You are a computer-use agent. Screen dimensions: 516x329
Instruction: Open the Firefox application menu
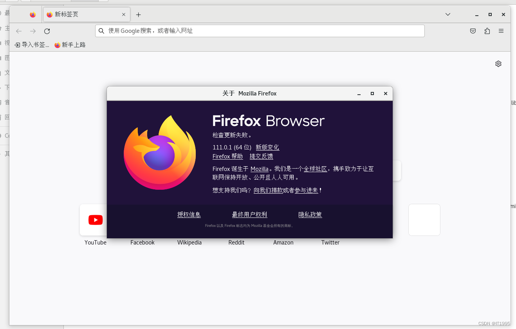(x=501, y=31)
